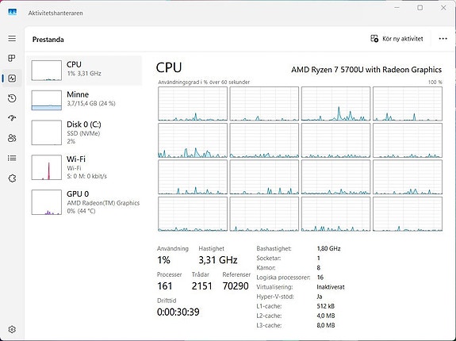Select the GPU 0 item
This screenshot has height=341, width=456.
[x=84, y=202]
